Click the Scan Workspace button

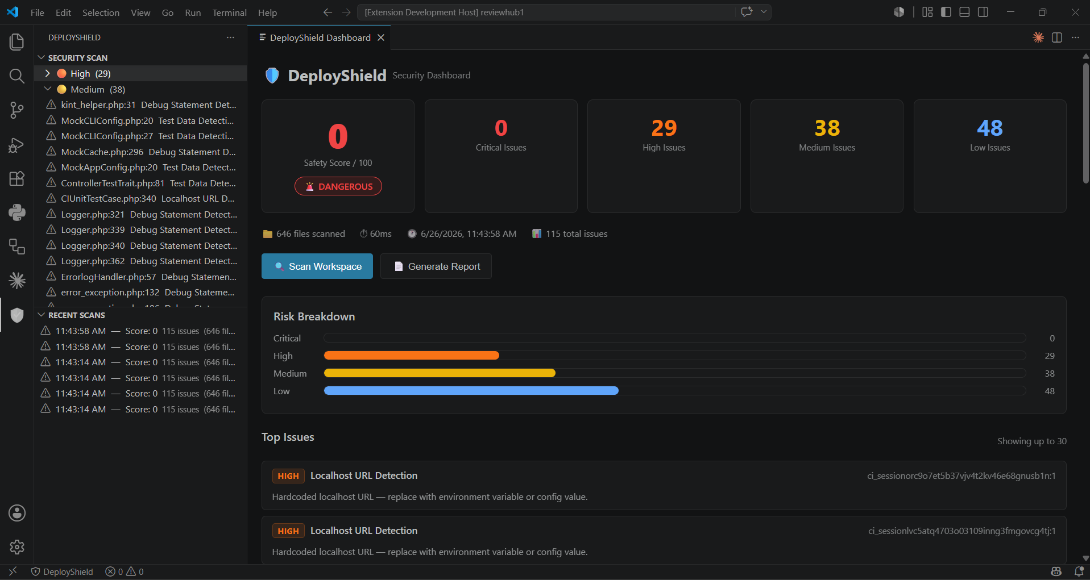tap(317, 266)
